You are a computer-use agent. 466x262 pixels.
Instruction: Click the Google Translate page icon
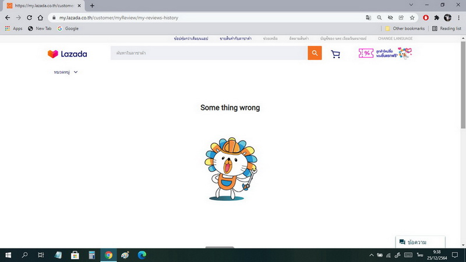369,18
